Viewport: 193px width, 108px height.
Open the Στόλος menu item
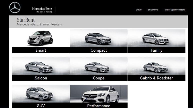[139, 10]
